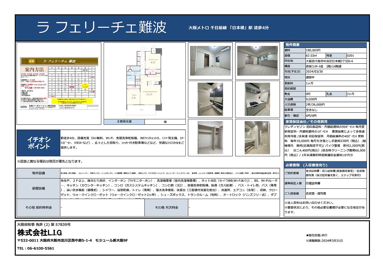Select the phone number TEL : 06-6100-5561
The height and width of the screenshot is (270, 383).
[36, 248]
